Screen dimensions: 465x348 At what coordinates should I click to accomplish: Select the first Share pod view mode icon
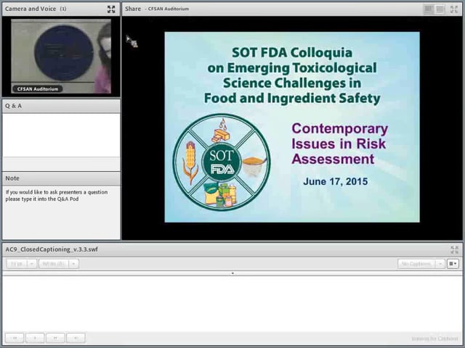coord(429,9)
